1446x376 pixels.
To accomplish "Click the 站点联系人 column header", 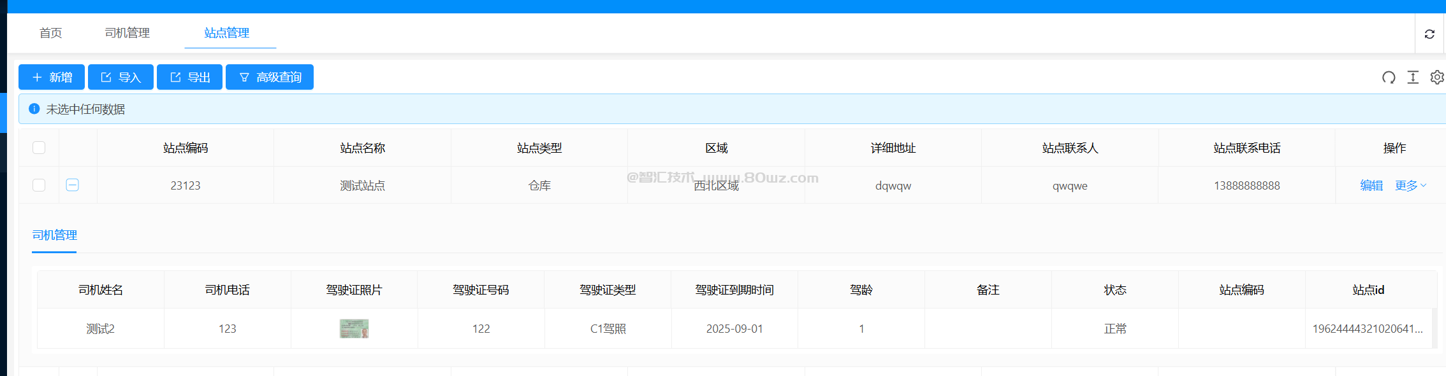I will (x=1070, y=148).
